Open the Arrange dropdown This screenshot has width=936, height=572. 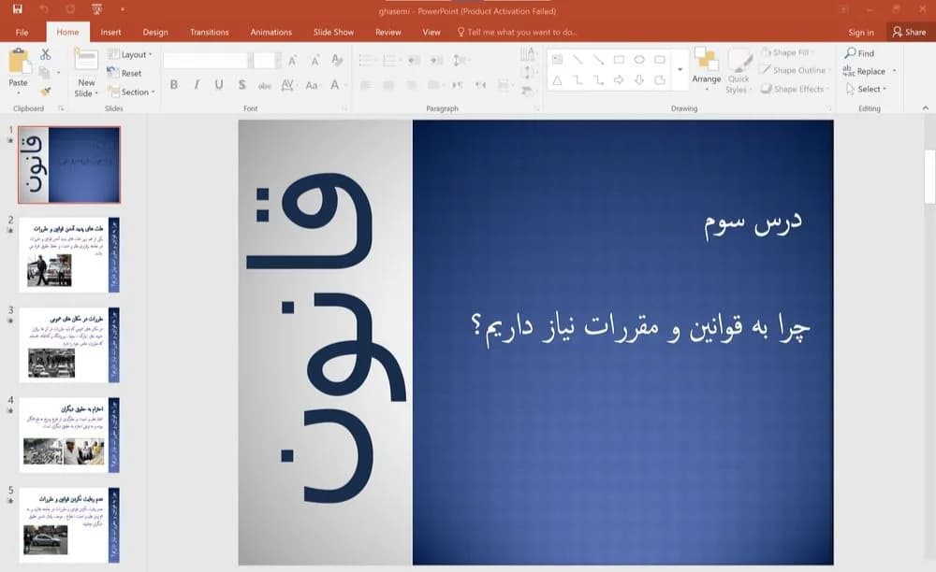coord(706,68)
